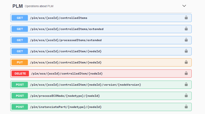Click POST badge for instanciatePart endpoint
Viewport: 205px width, 114px height.
coord(20,107)
